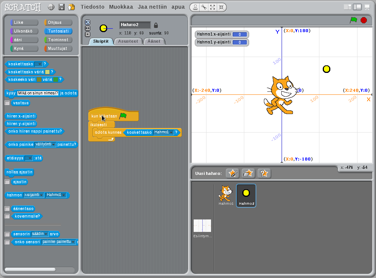
Task: Select the duplicate stamp tool
Action: point(196,8)
